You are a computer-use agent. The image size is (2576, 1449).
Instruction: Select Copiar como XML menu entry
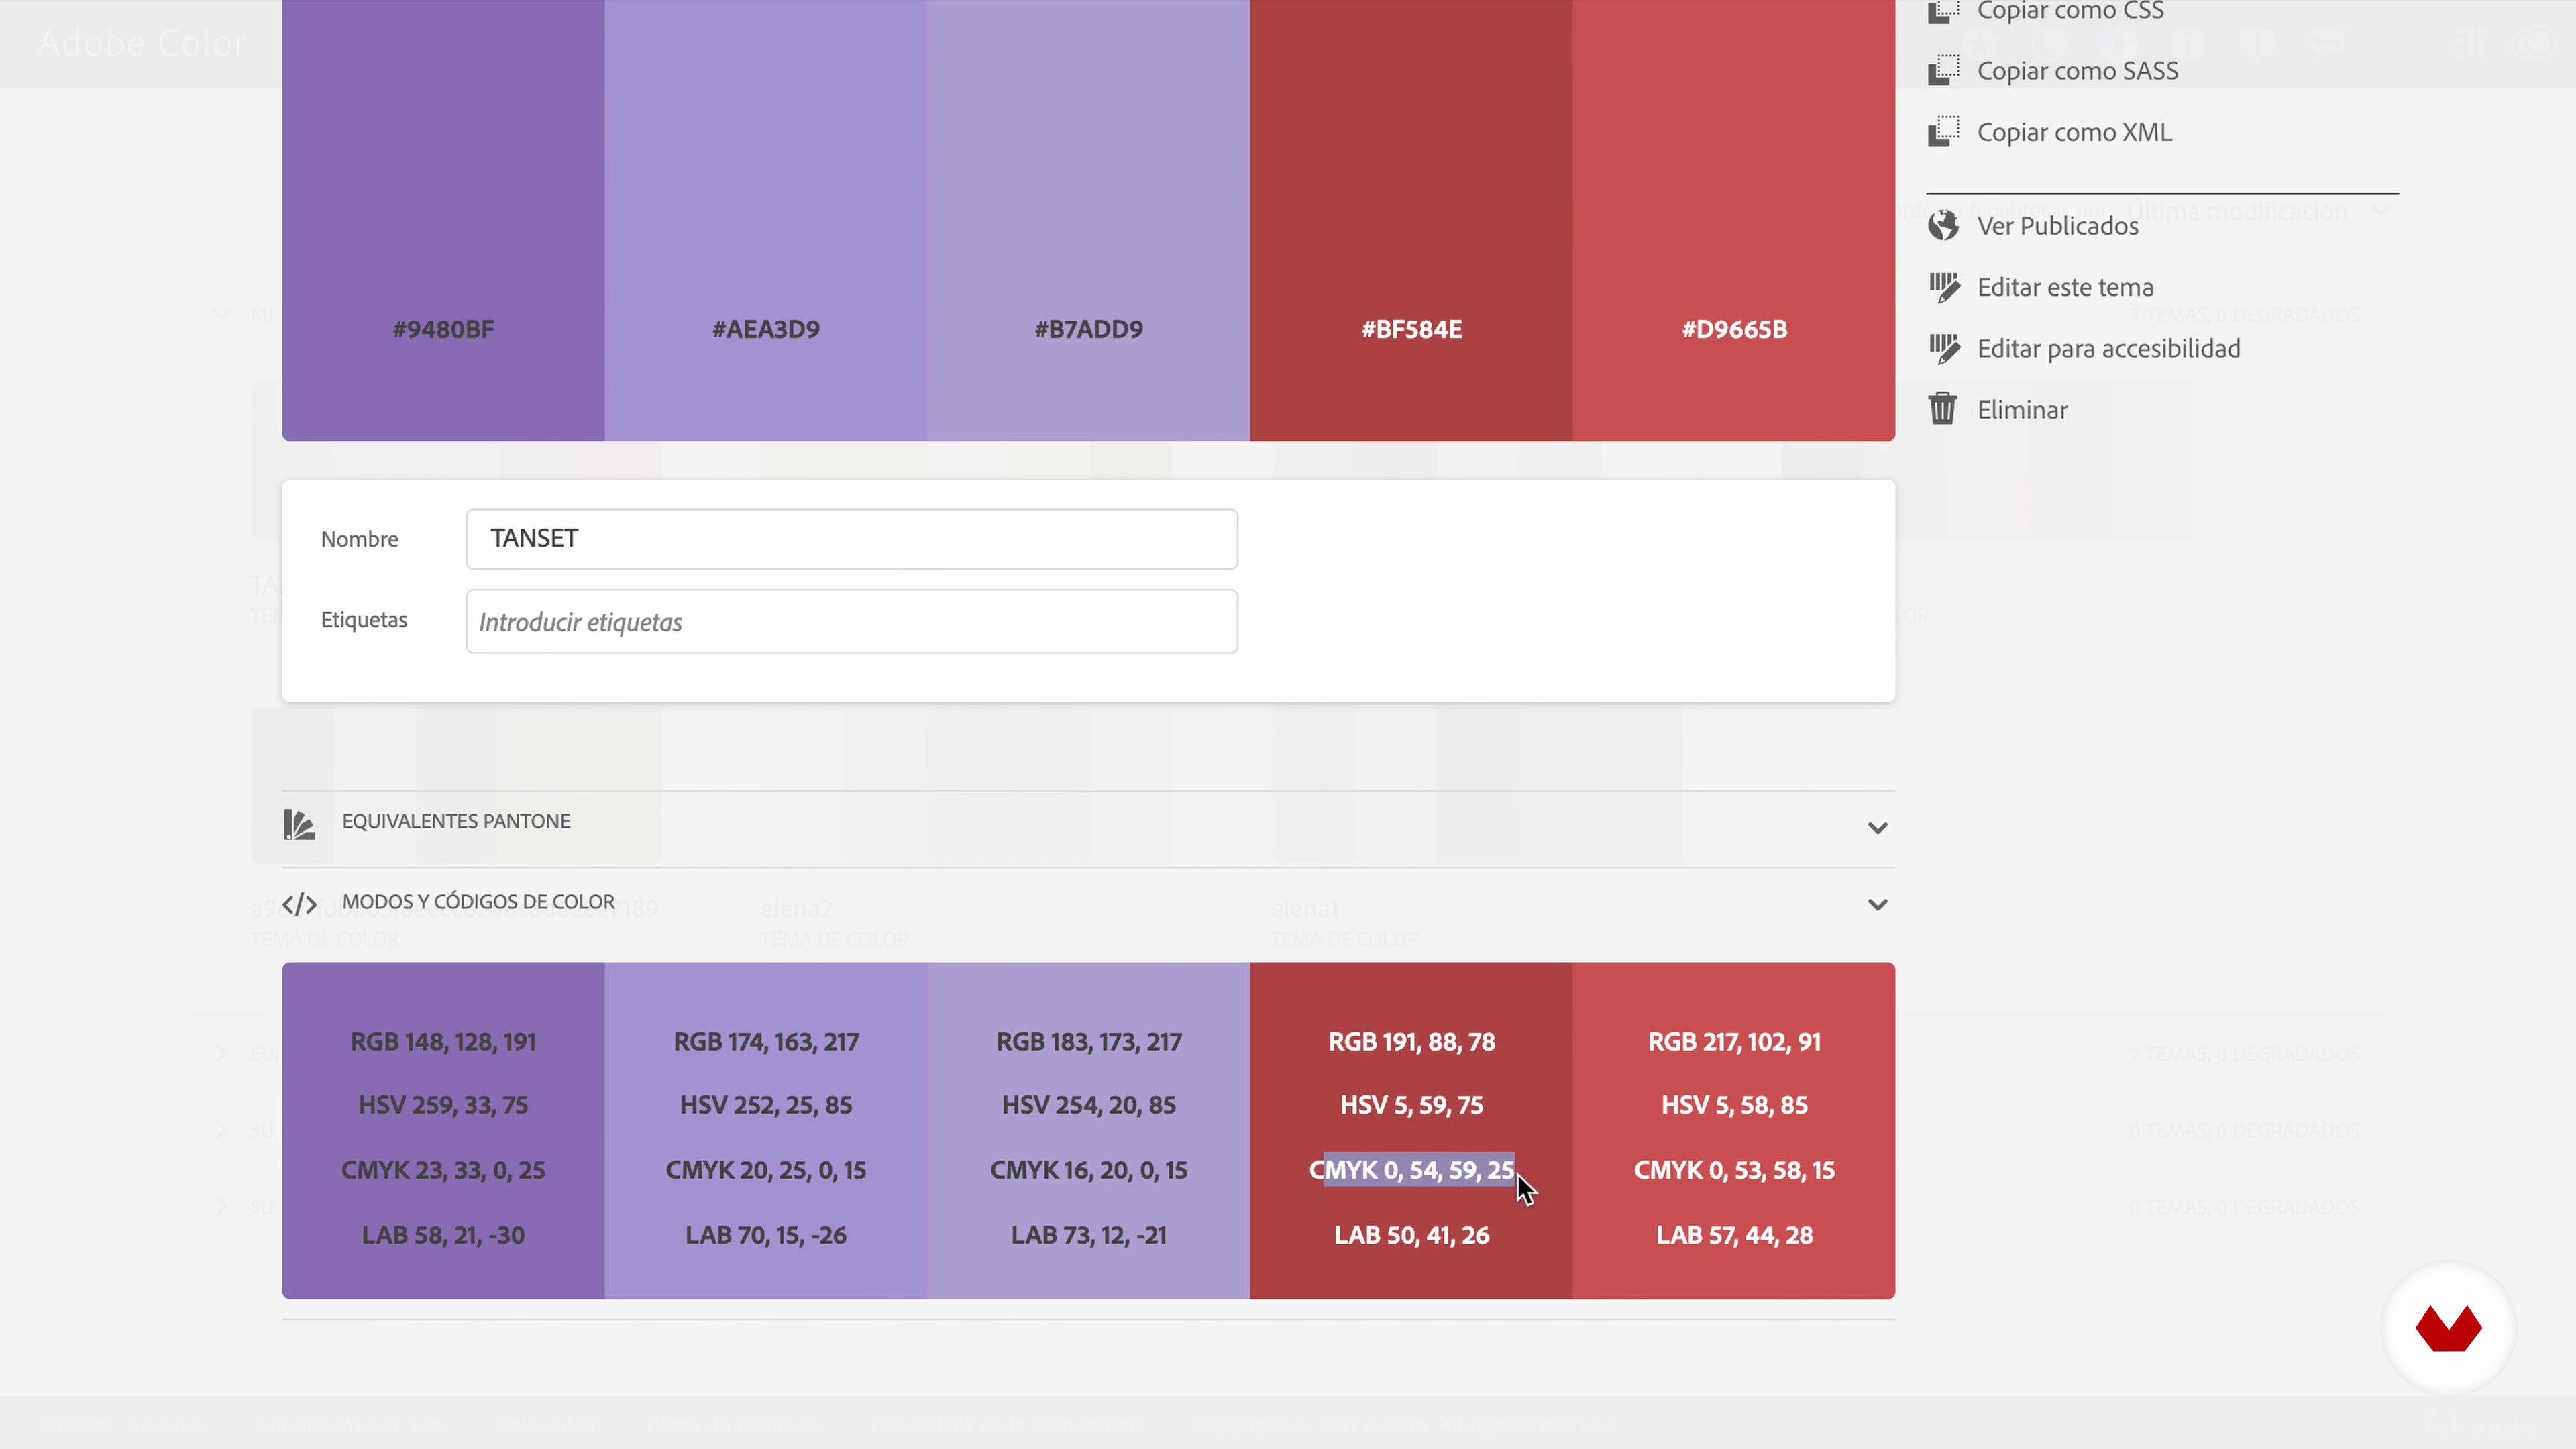click(2074, 132)
